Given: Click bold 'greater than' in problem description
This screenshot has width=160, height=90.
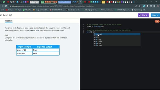Looking at the screenshot, I should click(x=34, y=30).
